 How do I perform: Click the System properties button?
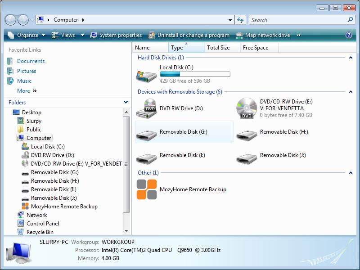click(116, 35)
